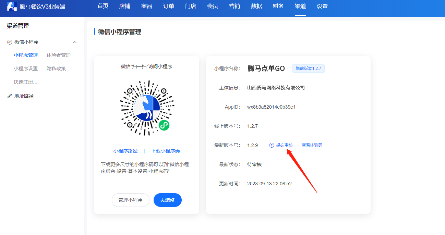Image resolution: width=445 pixels, height=235 pixels.
Task: Click the AppID field label
Action: tap(233, 107)
